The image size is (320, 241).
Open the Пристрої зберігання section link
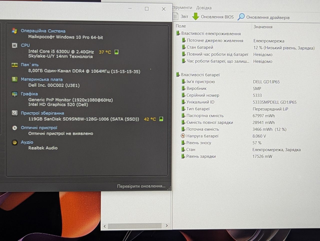[42, 113]
